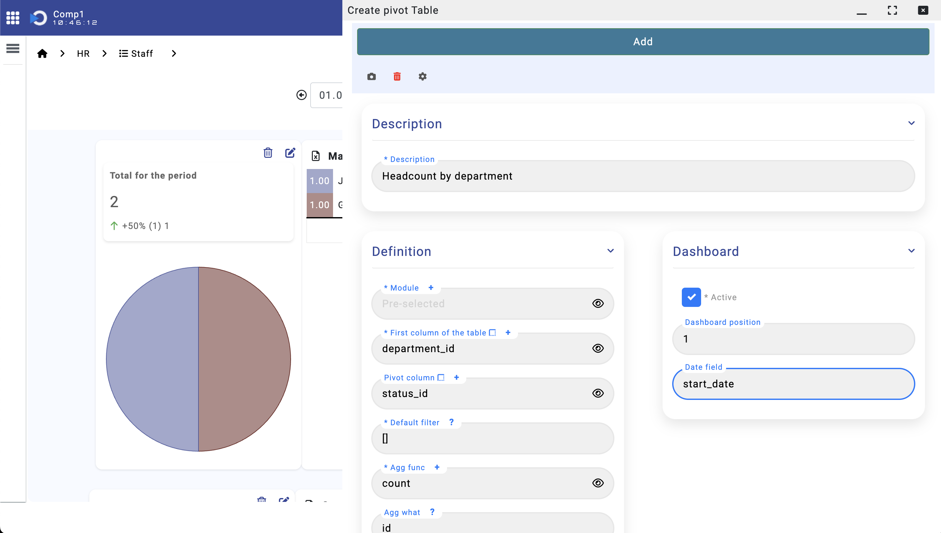Click the 'Total for the period' heading
The width and height of the screenshot is (941, 533).
pos(153,176)
